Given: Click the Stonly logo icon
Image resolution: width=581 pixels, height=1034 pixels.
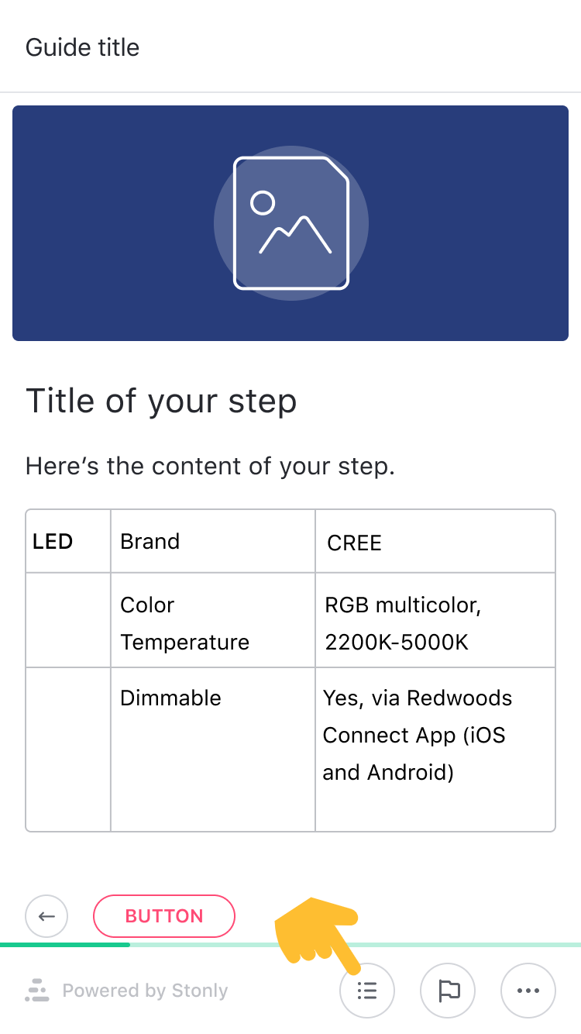Looking at the screenshot, I should pyautogui.click(x=36, y=991).
